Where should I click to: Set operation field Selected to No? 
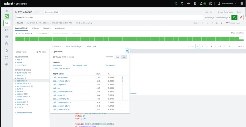(124, 57)
